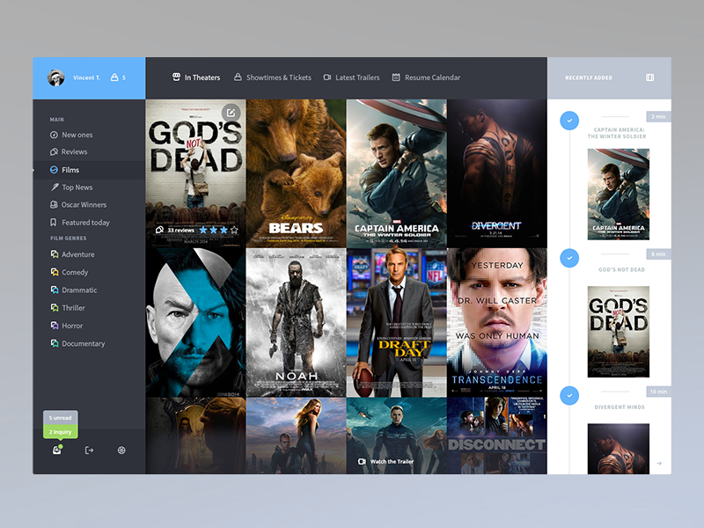
Task: Switch to Showtimes & Tickets tab
Action: click(x=273, y=77)
